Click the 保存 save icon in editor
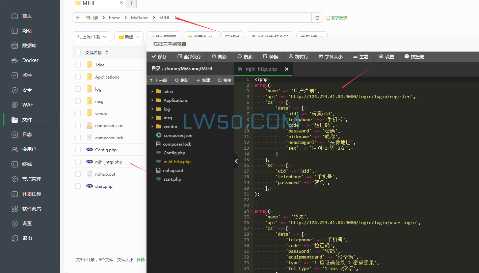 coord(154,57)
